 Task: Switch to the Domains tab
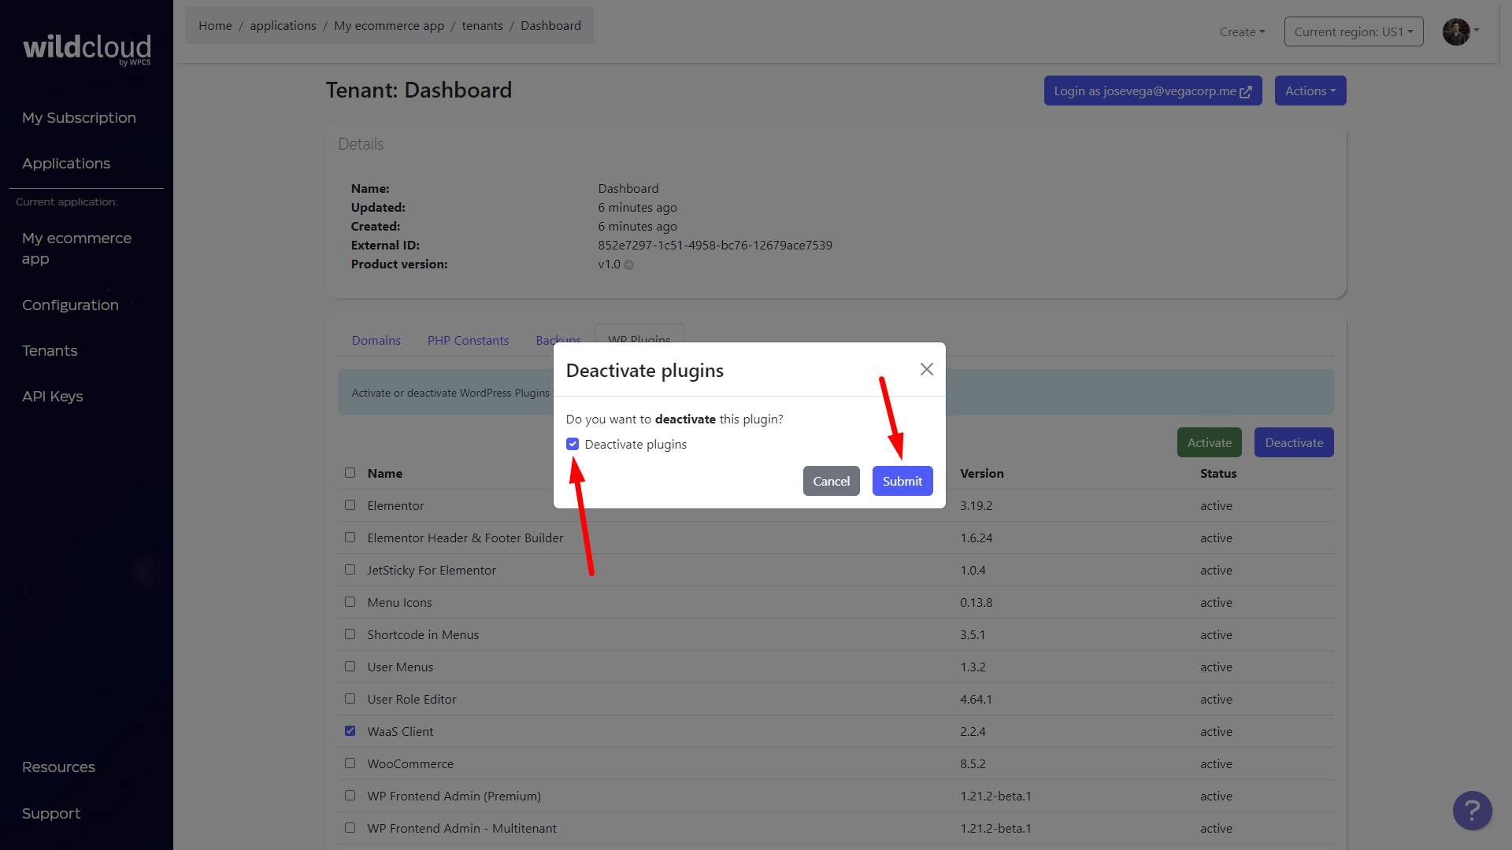[x=376, y=340]
